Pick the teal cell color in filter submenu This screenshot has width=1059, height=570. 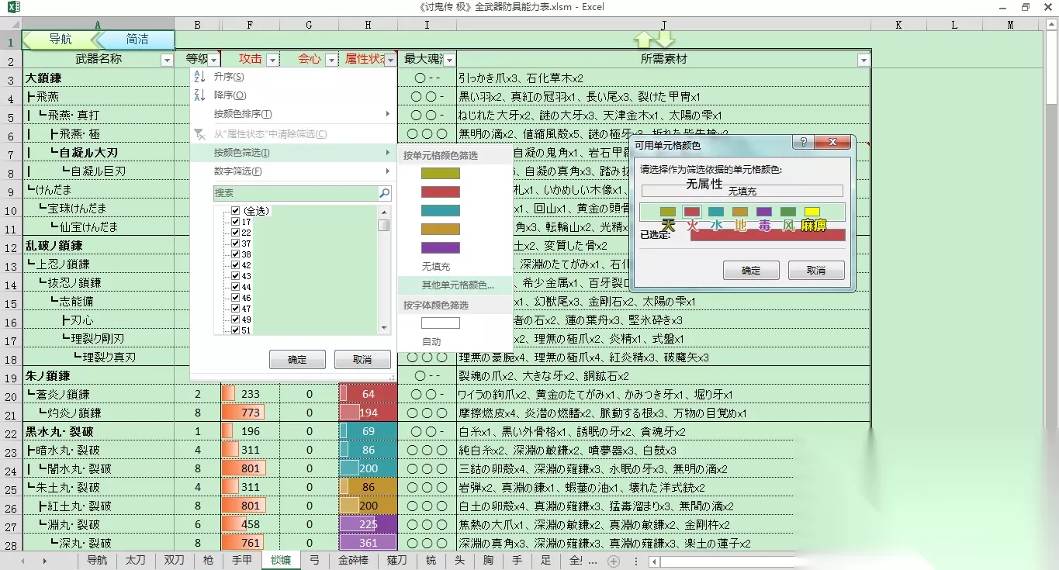(x=441, y=210)
